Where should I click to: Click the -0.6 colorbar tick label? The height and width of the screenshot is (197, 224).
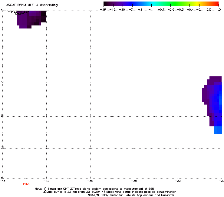[x=171, y=10]
